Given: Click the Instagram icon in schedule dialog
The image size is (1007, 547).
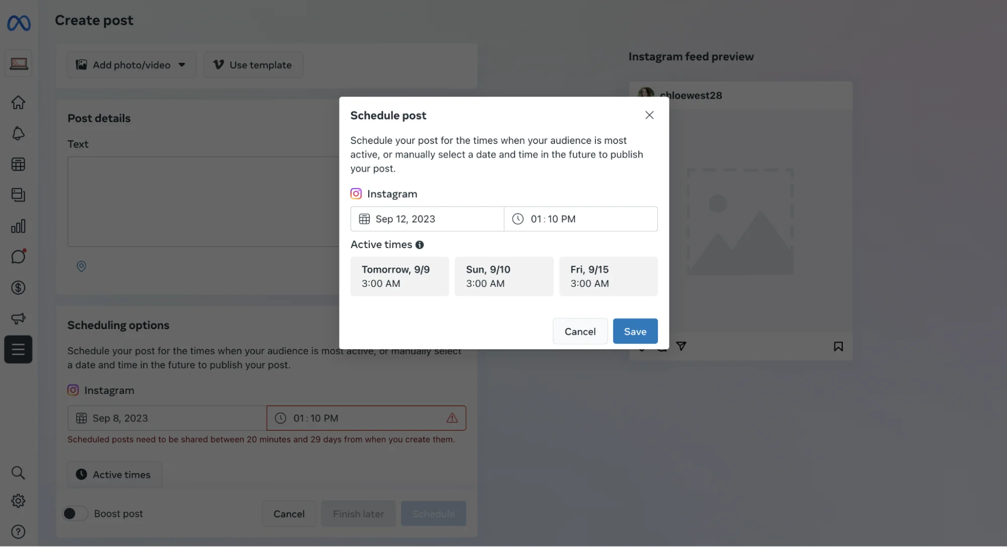Looking at the screenshot, I should point(356,193).
